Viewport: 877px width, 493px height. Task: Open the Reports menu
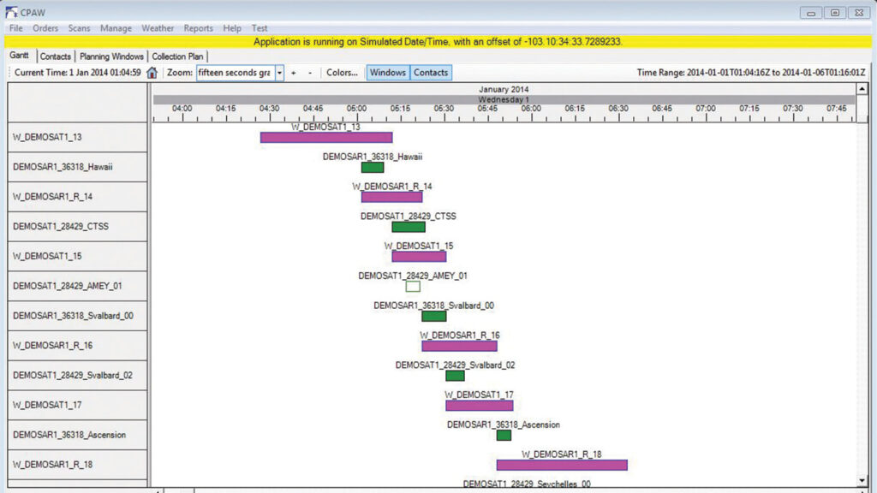198,28
